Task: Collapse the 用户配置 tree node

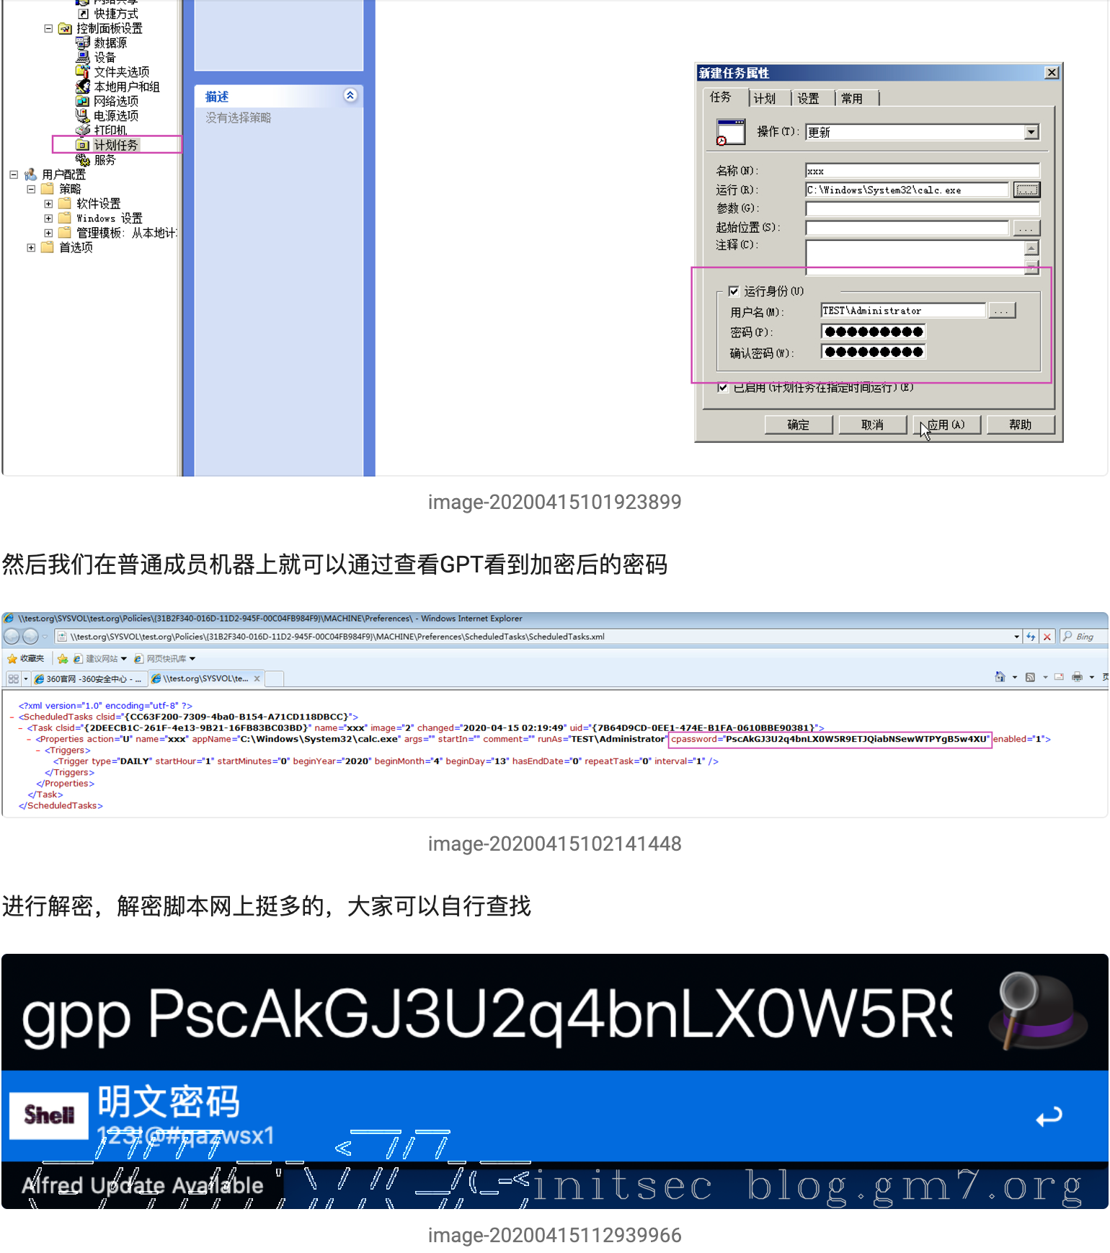Action: (14, 174)
